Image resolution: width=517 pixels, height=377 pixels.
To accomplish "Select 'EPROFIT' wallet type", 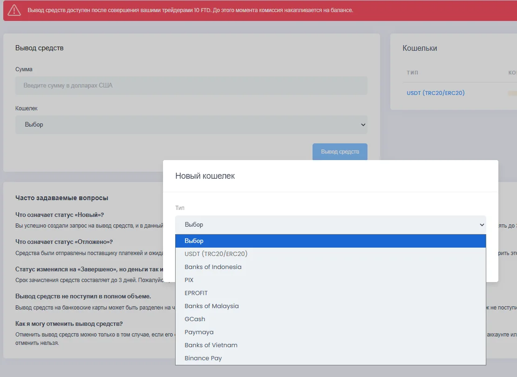I will (330, 293).
